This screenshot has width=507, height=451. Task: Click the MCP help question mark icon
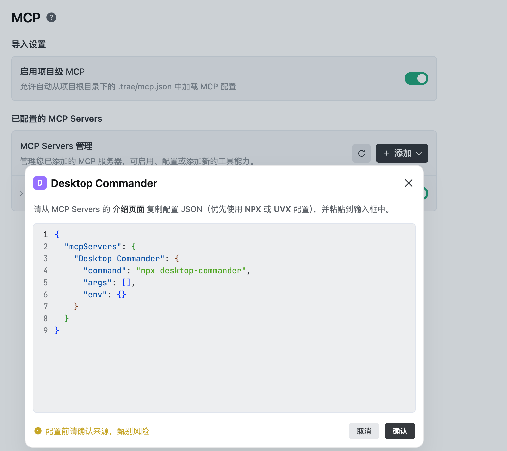tap(51, 17)
